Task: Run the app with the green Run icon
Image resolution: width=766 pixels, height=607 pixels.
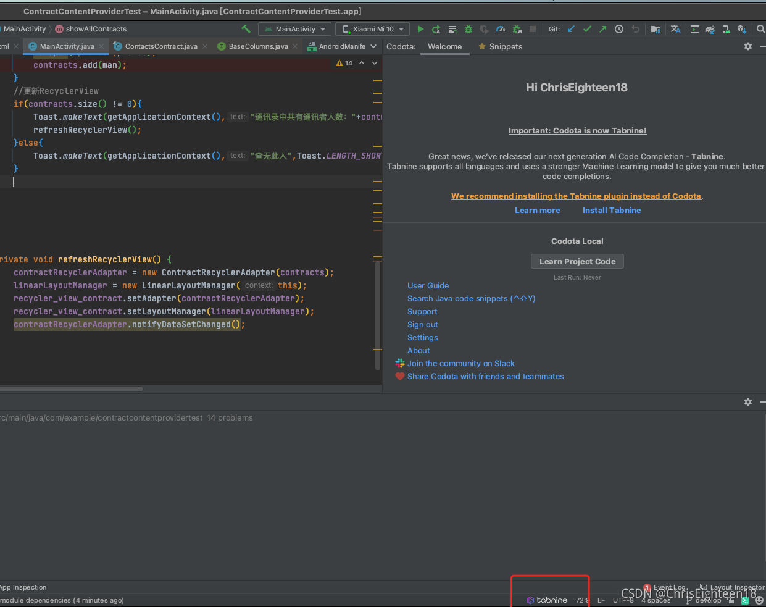Action: [420, 28]
